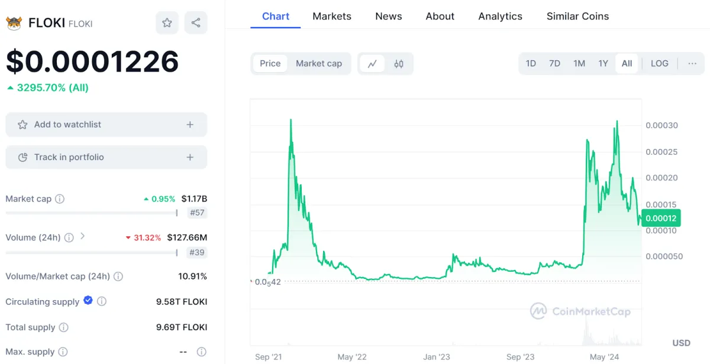Image resolution: width=710 pixels, height=364 pixels.
Task: Open the chart more options ellipsis
Action: point(692,64)
